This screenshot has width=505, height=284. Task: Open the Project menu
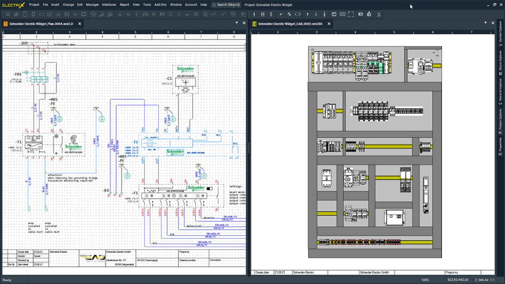[x=34, y=5]
